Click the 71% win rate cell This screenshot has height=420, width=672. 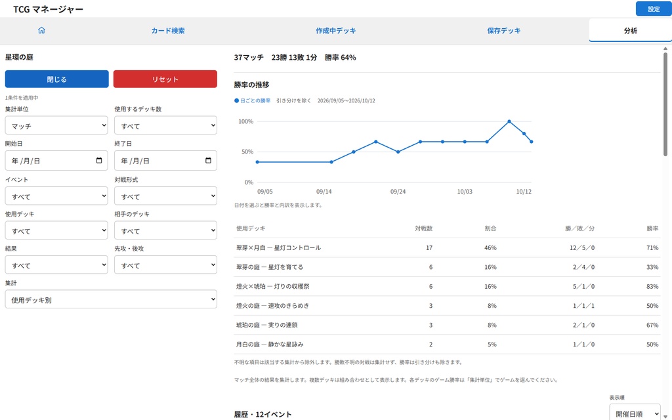click(x=652, y=247)
